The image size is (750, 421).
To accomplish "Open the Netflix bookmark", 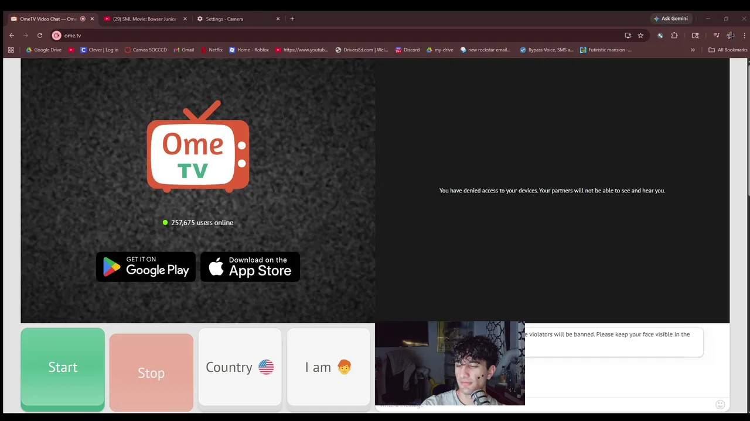I will point(212,50).
